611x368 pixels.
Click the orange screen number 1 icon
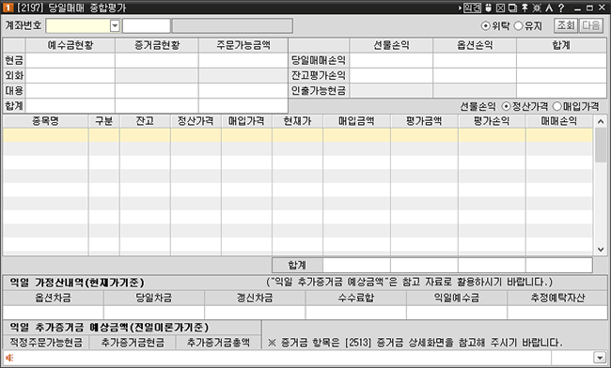(8, 8)
